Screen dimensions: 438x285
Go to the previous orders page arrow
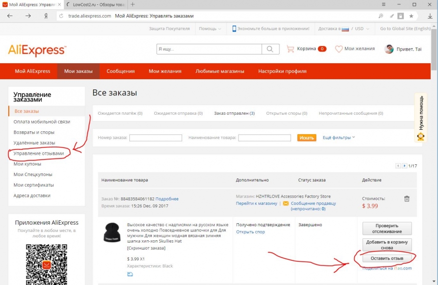(398, 166)
